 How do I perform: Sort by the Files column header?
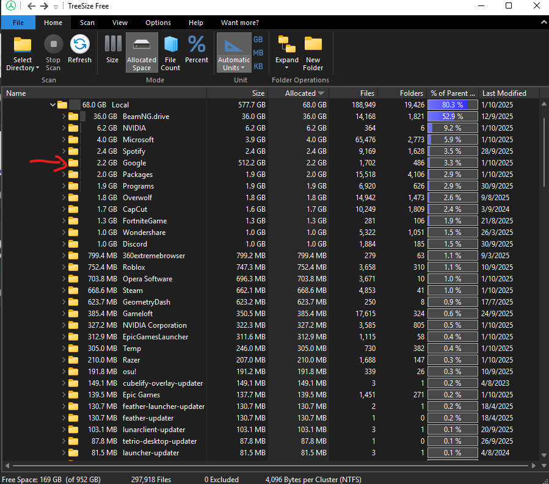click(x=354, y=93)
